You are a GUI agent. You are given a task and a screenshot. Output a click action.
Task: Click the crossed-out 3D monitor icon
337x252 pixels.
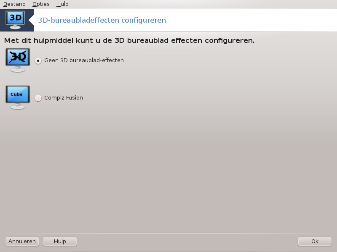[x=18, y=60]
